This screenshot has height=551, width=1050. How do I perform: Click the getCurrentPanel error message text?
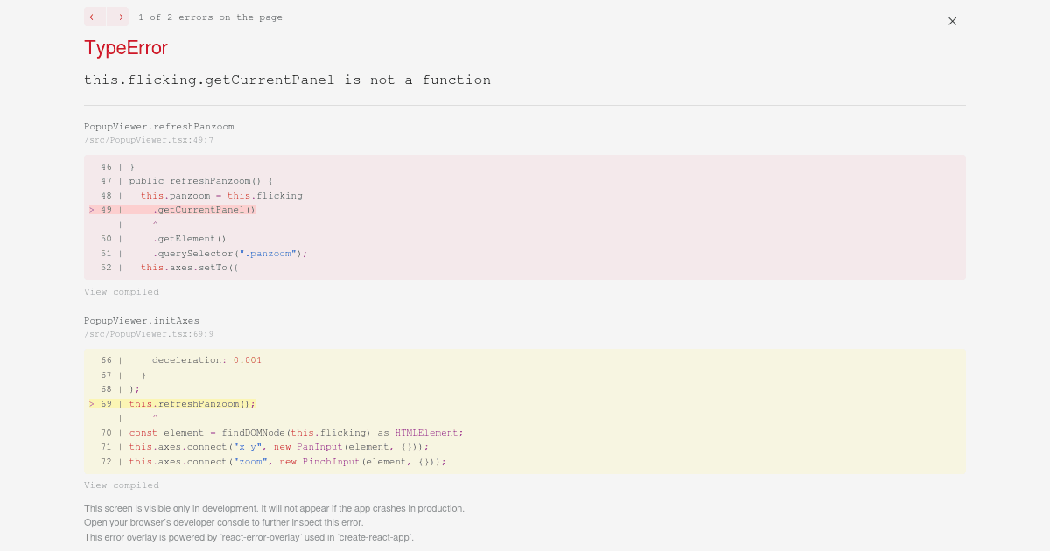coord(287,80)
